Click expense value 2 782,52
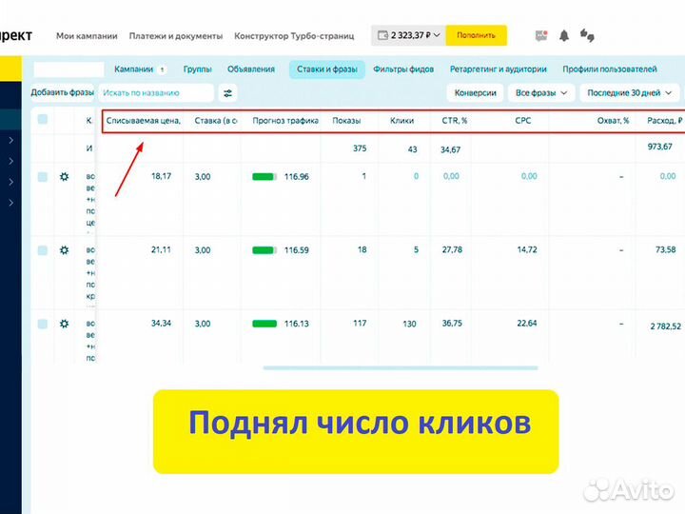 (x=665, y=326)
